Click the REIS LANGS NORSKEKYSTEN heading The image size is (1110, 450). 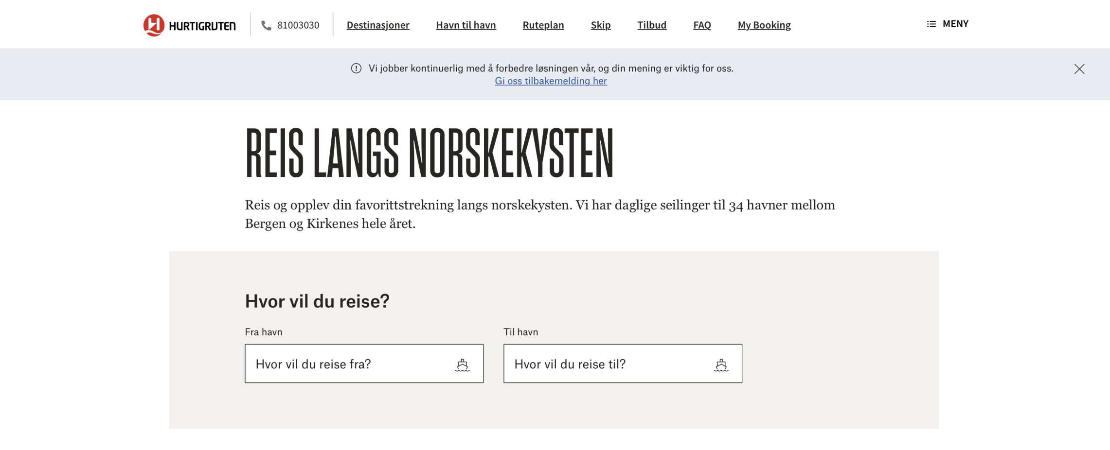pyautogui.click(x=429, y=153)
